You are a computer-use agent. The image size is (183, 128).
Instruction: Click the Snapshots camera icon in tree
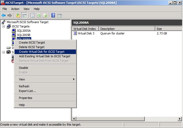click(9, 52)
